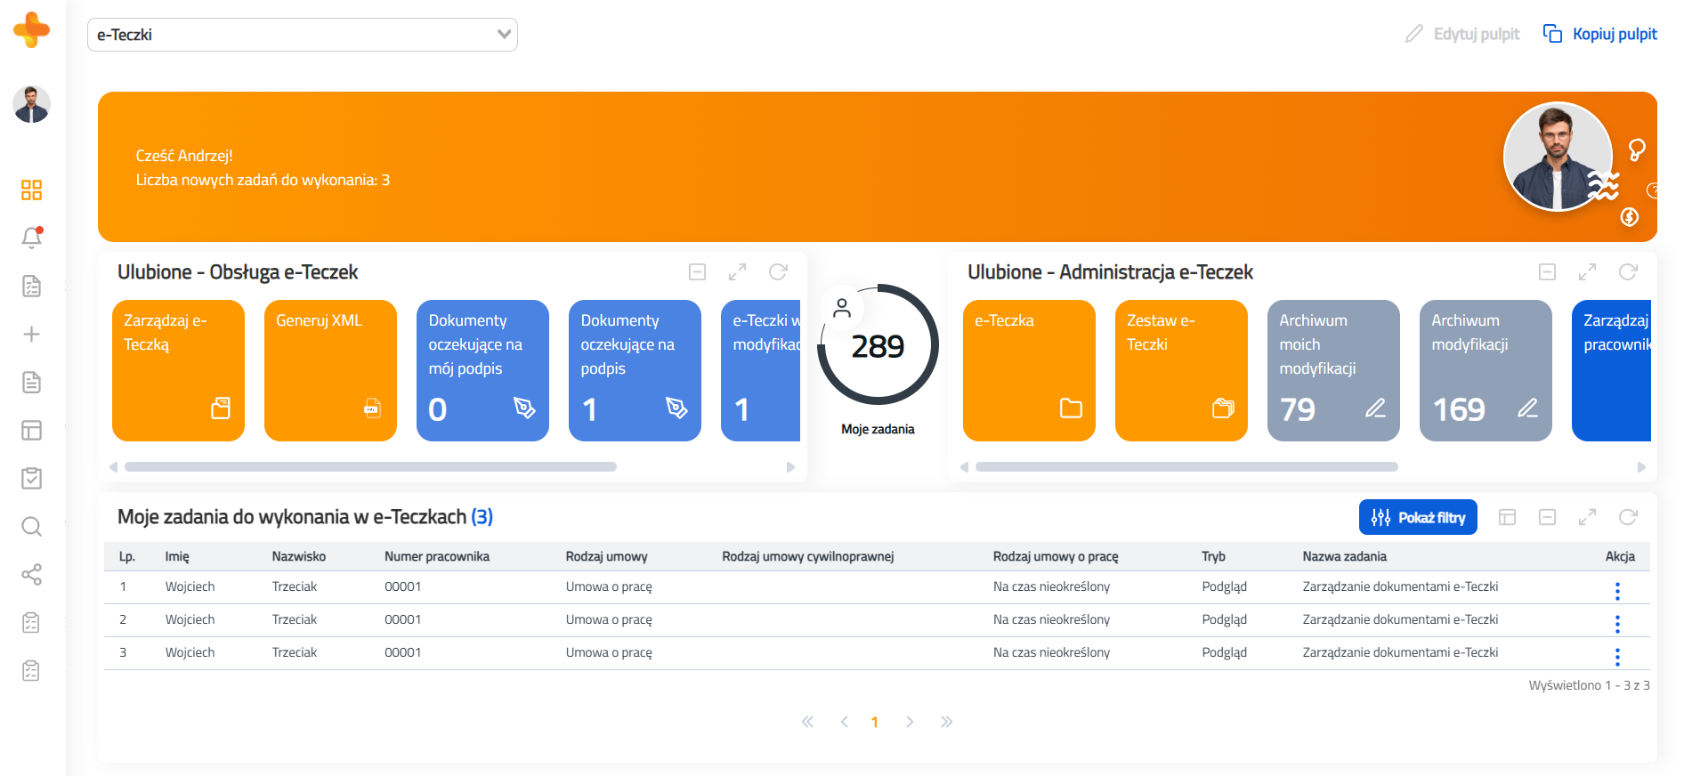Open the Generuj XML tile

click(330, 370)
